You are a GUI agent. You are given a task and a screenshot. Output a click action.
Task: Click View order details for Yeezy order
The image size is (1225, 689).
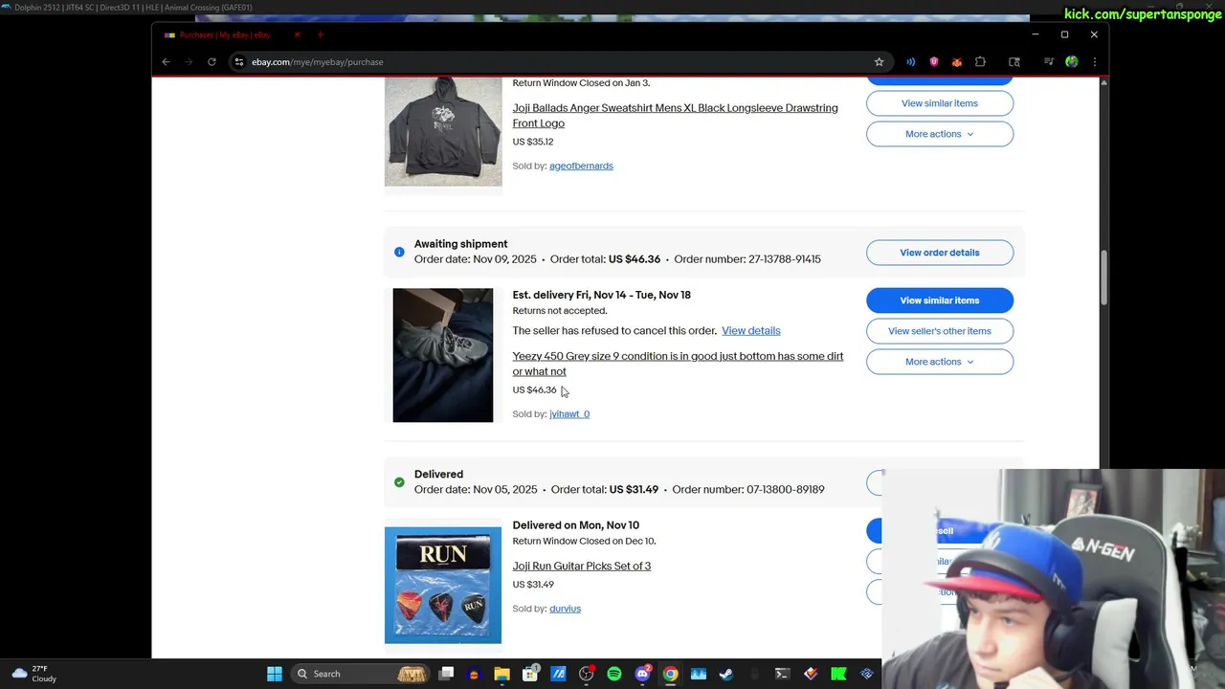coord(940,253)
